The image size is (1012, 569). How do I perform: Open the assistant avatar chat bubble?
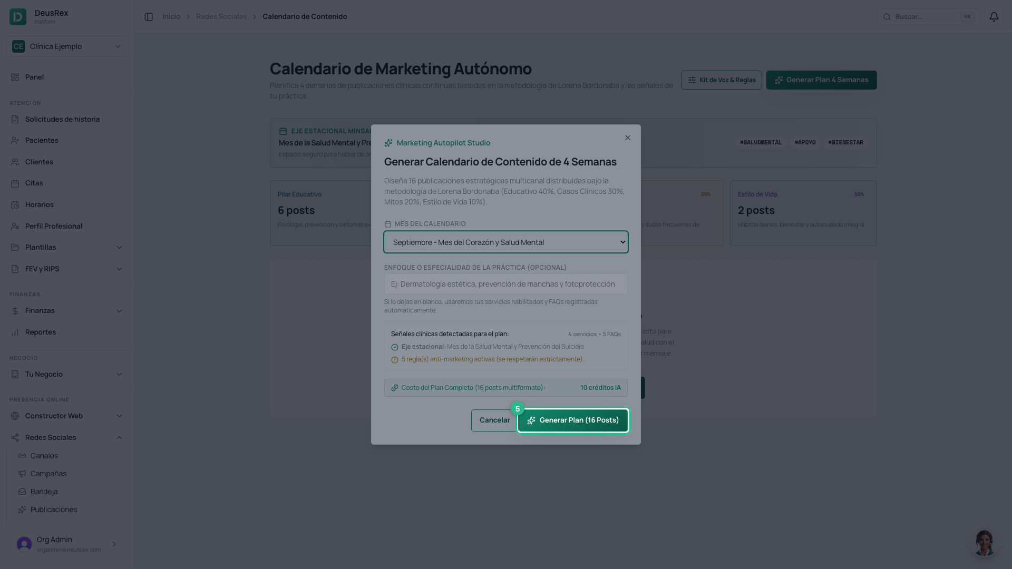point(984,543)
